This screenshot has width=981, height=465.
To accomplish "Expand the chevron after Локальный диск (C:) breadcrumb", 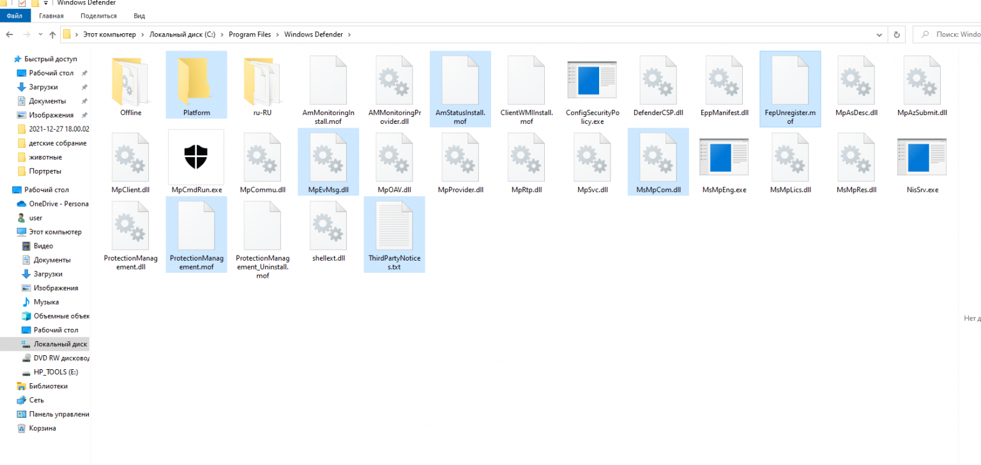I will (222, 34).
